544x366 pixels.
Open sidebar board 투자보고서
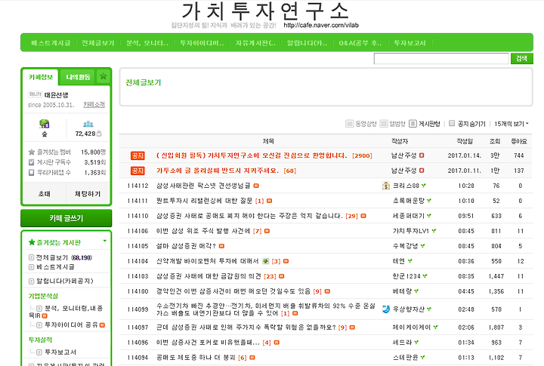pos(60,352)
